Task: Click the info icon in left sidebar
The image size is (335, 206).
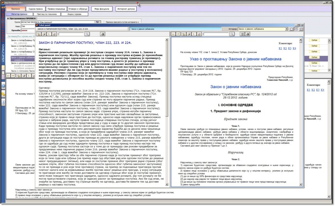Action: pyautogui.click(x=3, y=102)
